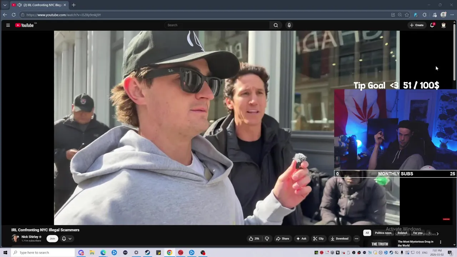View the page site information icon
This screenshot has width=457, height=257.
[x=22, y=15]
